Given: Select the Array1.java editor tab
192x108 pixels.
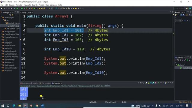Looking at the screenshot, I should [x=26, y=13].
